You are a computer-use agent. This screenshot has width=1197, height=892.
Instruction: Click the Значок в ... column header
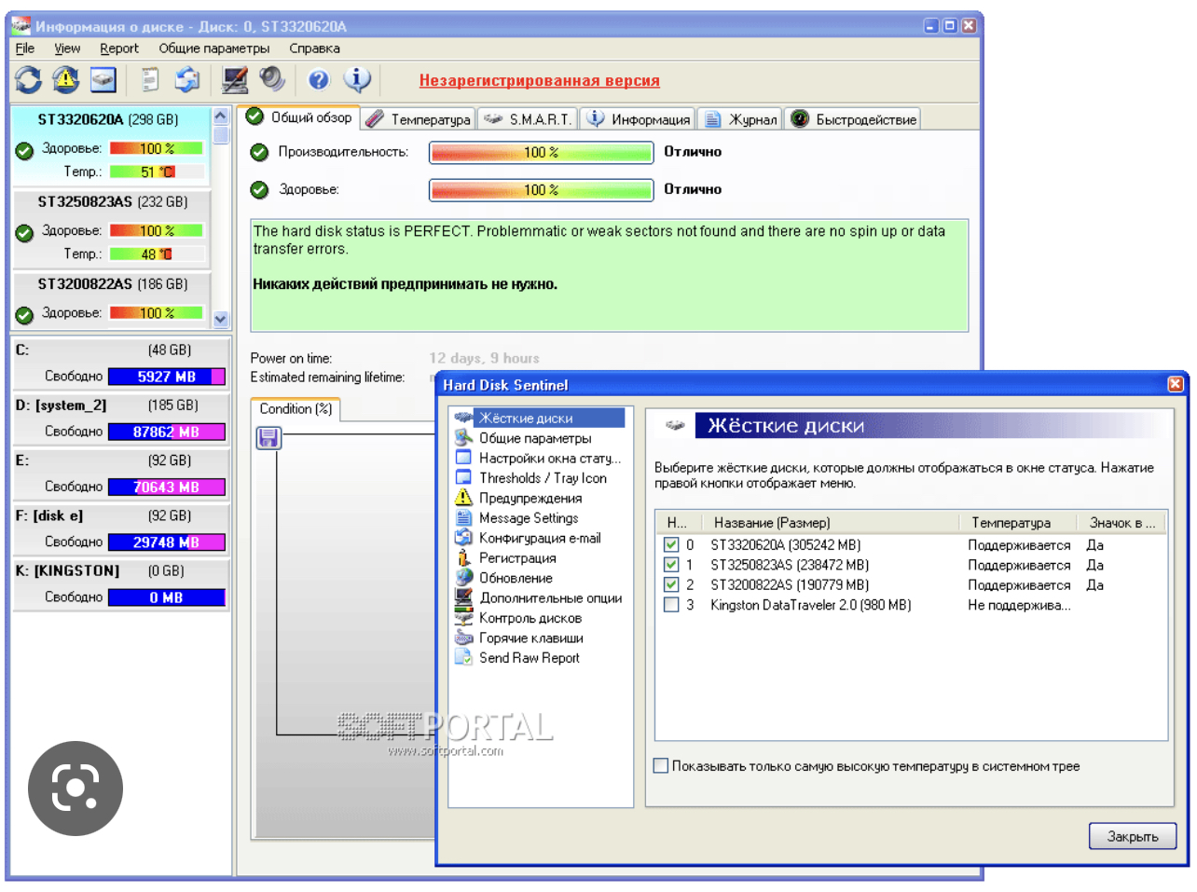click(1122, 523)
